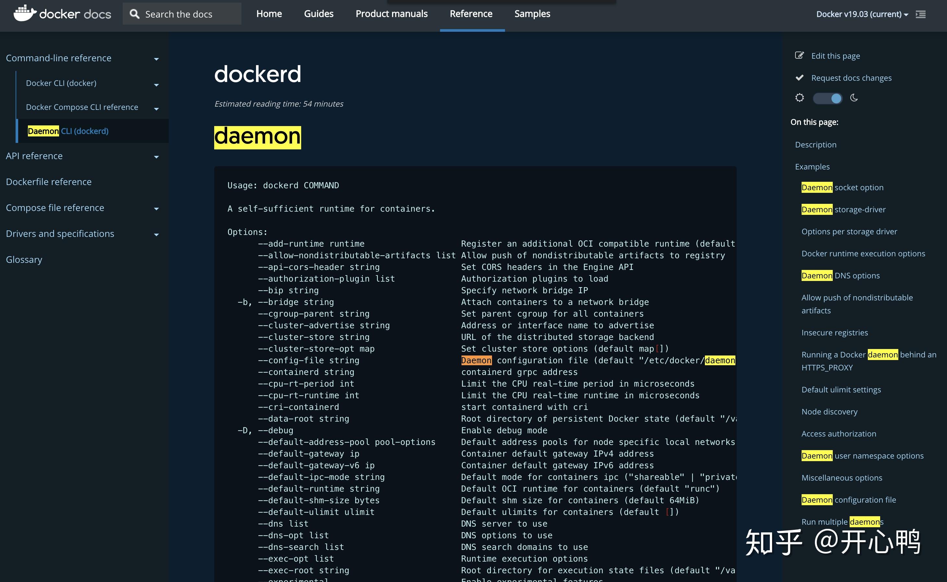Go to Default ulimit settings
The width and height of the screenshot is (947, 582).
[841, 390]
